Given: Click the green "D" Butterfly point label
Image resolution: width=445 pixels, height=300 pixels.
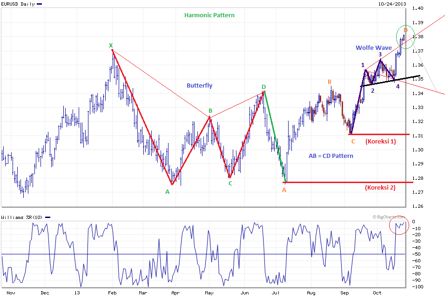Looking at the screenshot, I should [263, 87].
